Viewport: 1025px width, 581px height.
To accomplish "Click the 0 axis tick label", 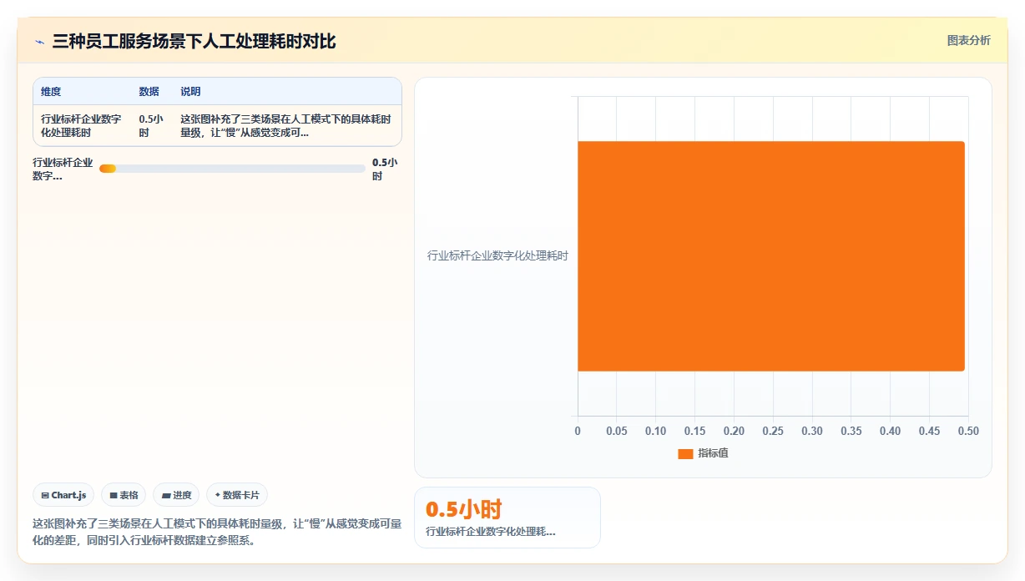I will (x=578, y=431).
